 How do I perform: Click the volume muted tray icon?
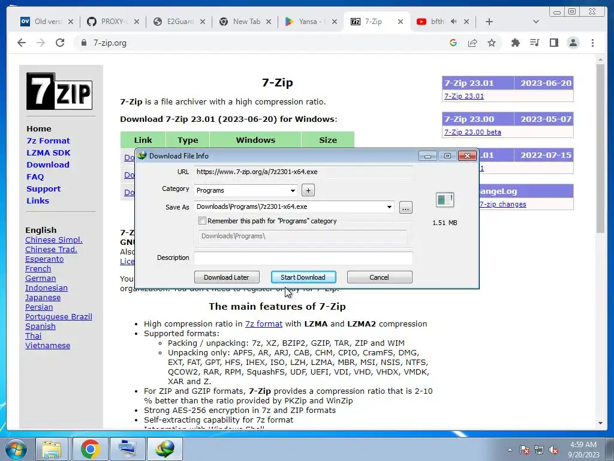(553, 450)
